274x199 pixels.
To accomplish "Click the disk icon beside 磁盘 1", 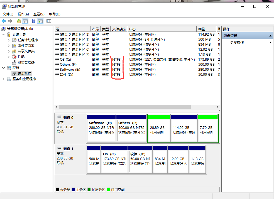I will [59, 148].
